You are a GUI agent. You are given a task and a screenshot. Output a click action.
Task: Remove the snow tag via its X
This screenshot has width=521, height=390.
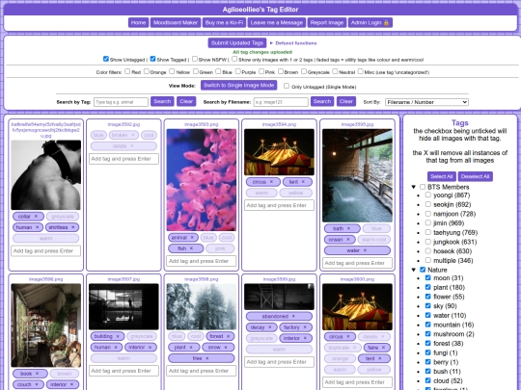(226, 348)
